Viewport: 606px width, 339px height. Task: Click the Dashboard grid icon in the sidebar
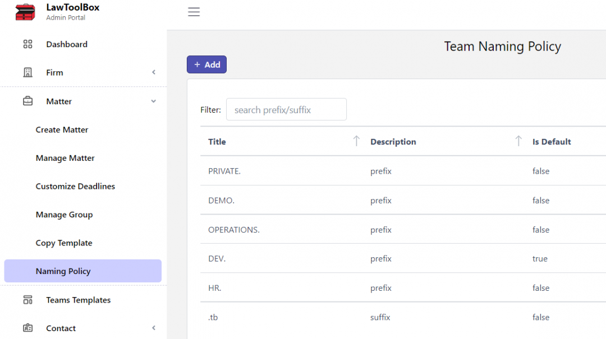point(27,44)
